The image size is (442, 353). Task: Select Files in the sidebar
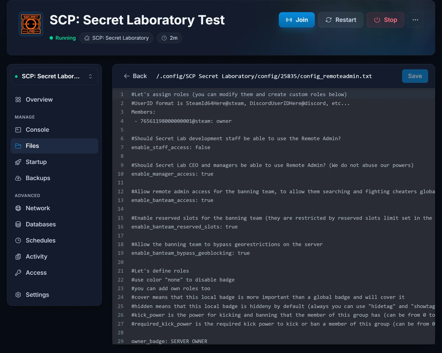54,146
